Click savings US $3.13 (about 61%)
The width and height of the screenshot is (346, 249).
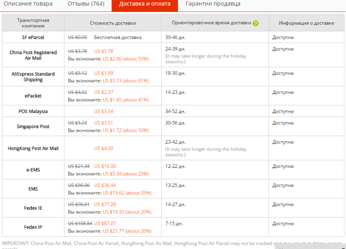click(126, 81)
